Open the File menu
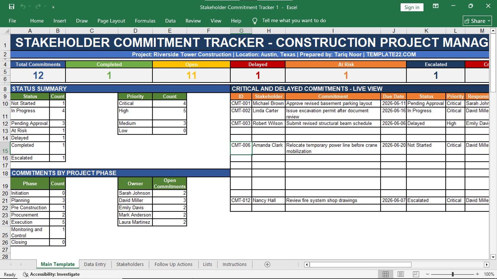The width and height of the screenshot is (497, 279). (13, 21)
